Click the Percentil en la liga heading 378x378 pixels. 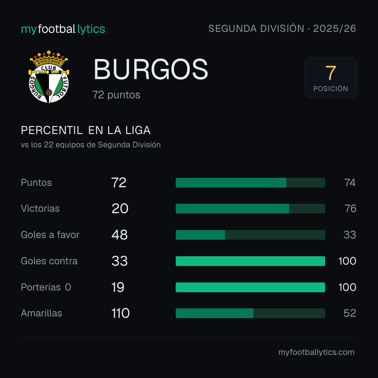tap(86, 131)
